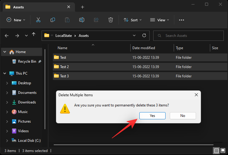Switch to details view in status bar
The width and height of the screenshot is (228, 155).
(217, 151)
